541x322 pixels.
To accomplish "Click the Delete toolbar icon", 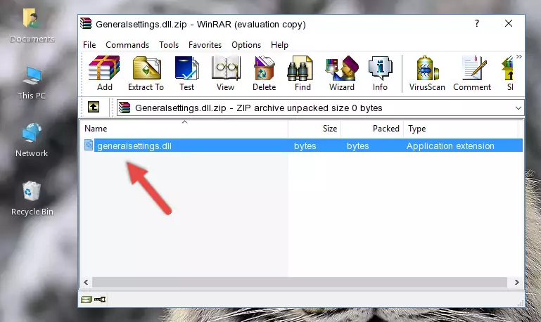I will pyautogui.click(x=265, y=73).
